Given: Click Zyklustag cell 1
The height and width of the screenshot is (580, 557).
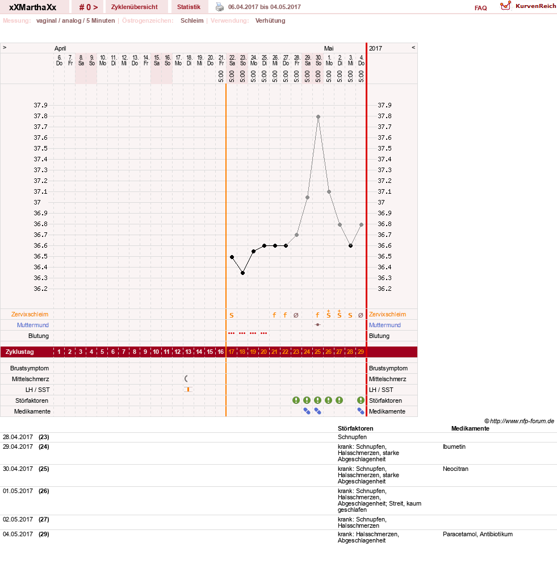Looking at the screenshot, I should pos(59,352).
